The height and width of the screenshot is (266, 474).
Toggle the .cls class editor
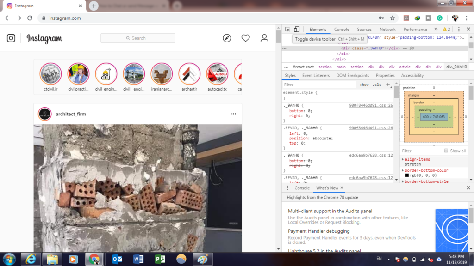click(377, 85)
